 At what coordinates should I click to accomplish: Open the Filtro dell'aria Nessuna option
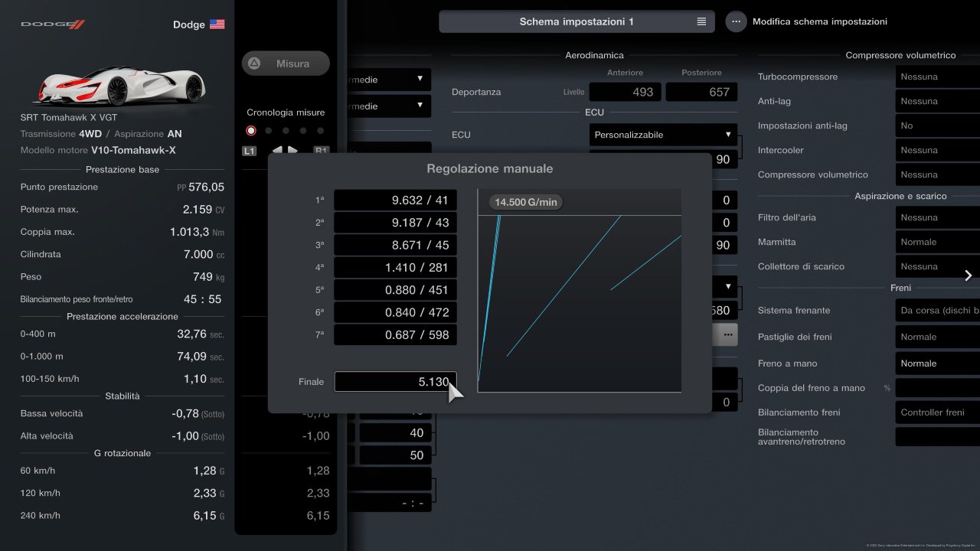click(938, 217)
